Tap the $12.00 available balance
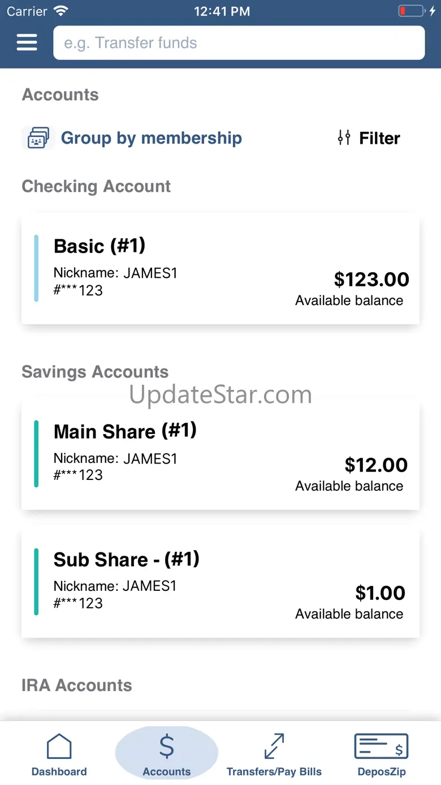Viewport: 441px width, 785px height. pos(376,465)
